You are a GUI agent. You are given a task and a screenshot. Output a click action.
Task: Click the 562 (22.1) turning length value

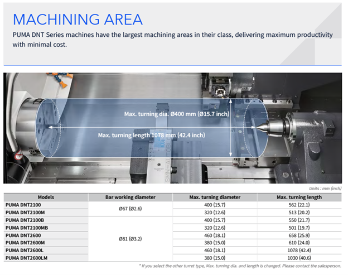[299, 205]
